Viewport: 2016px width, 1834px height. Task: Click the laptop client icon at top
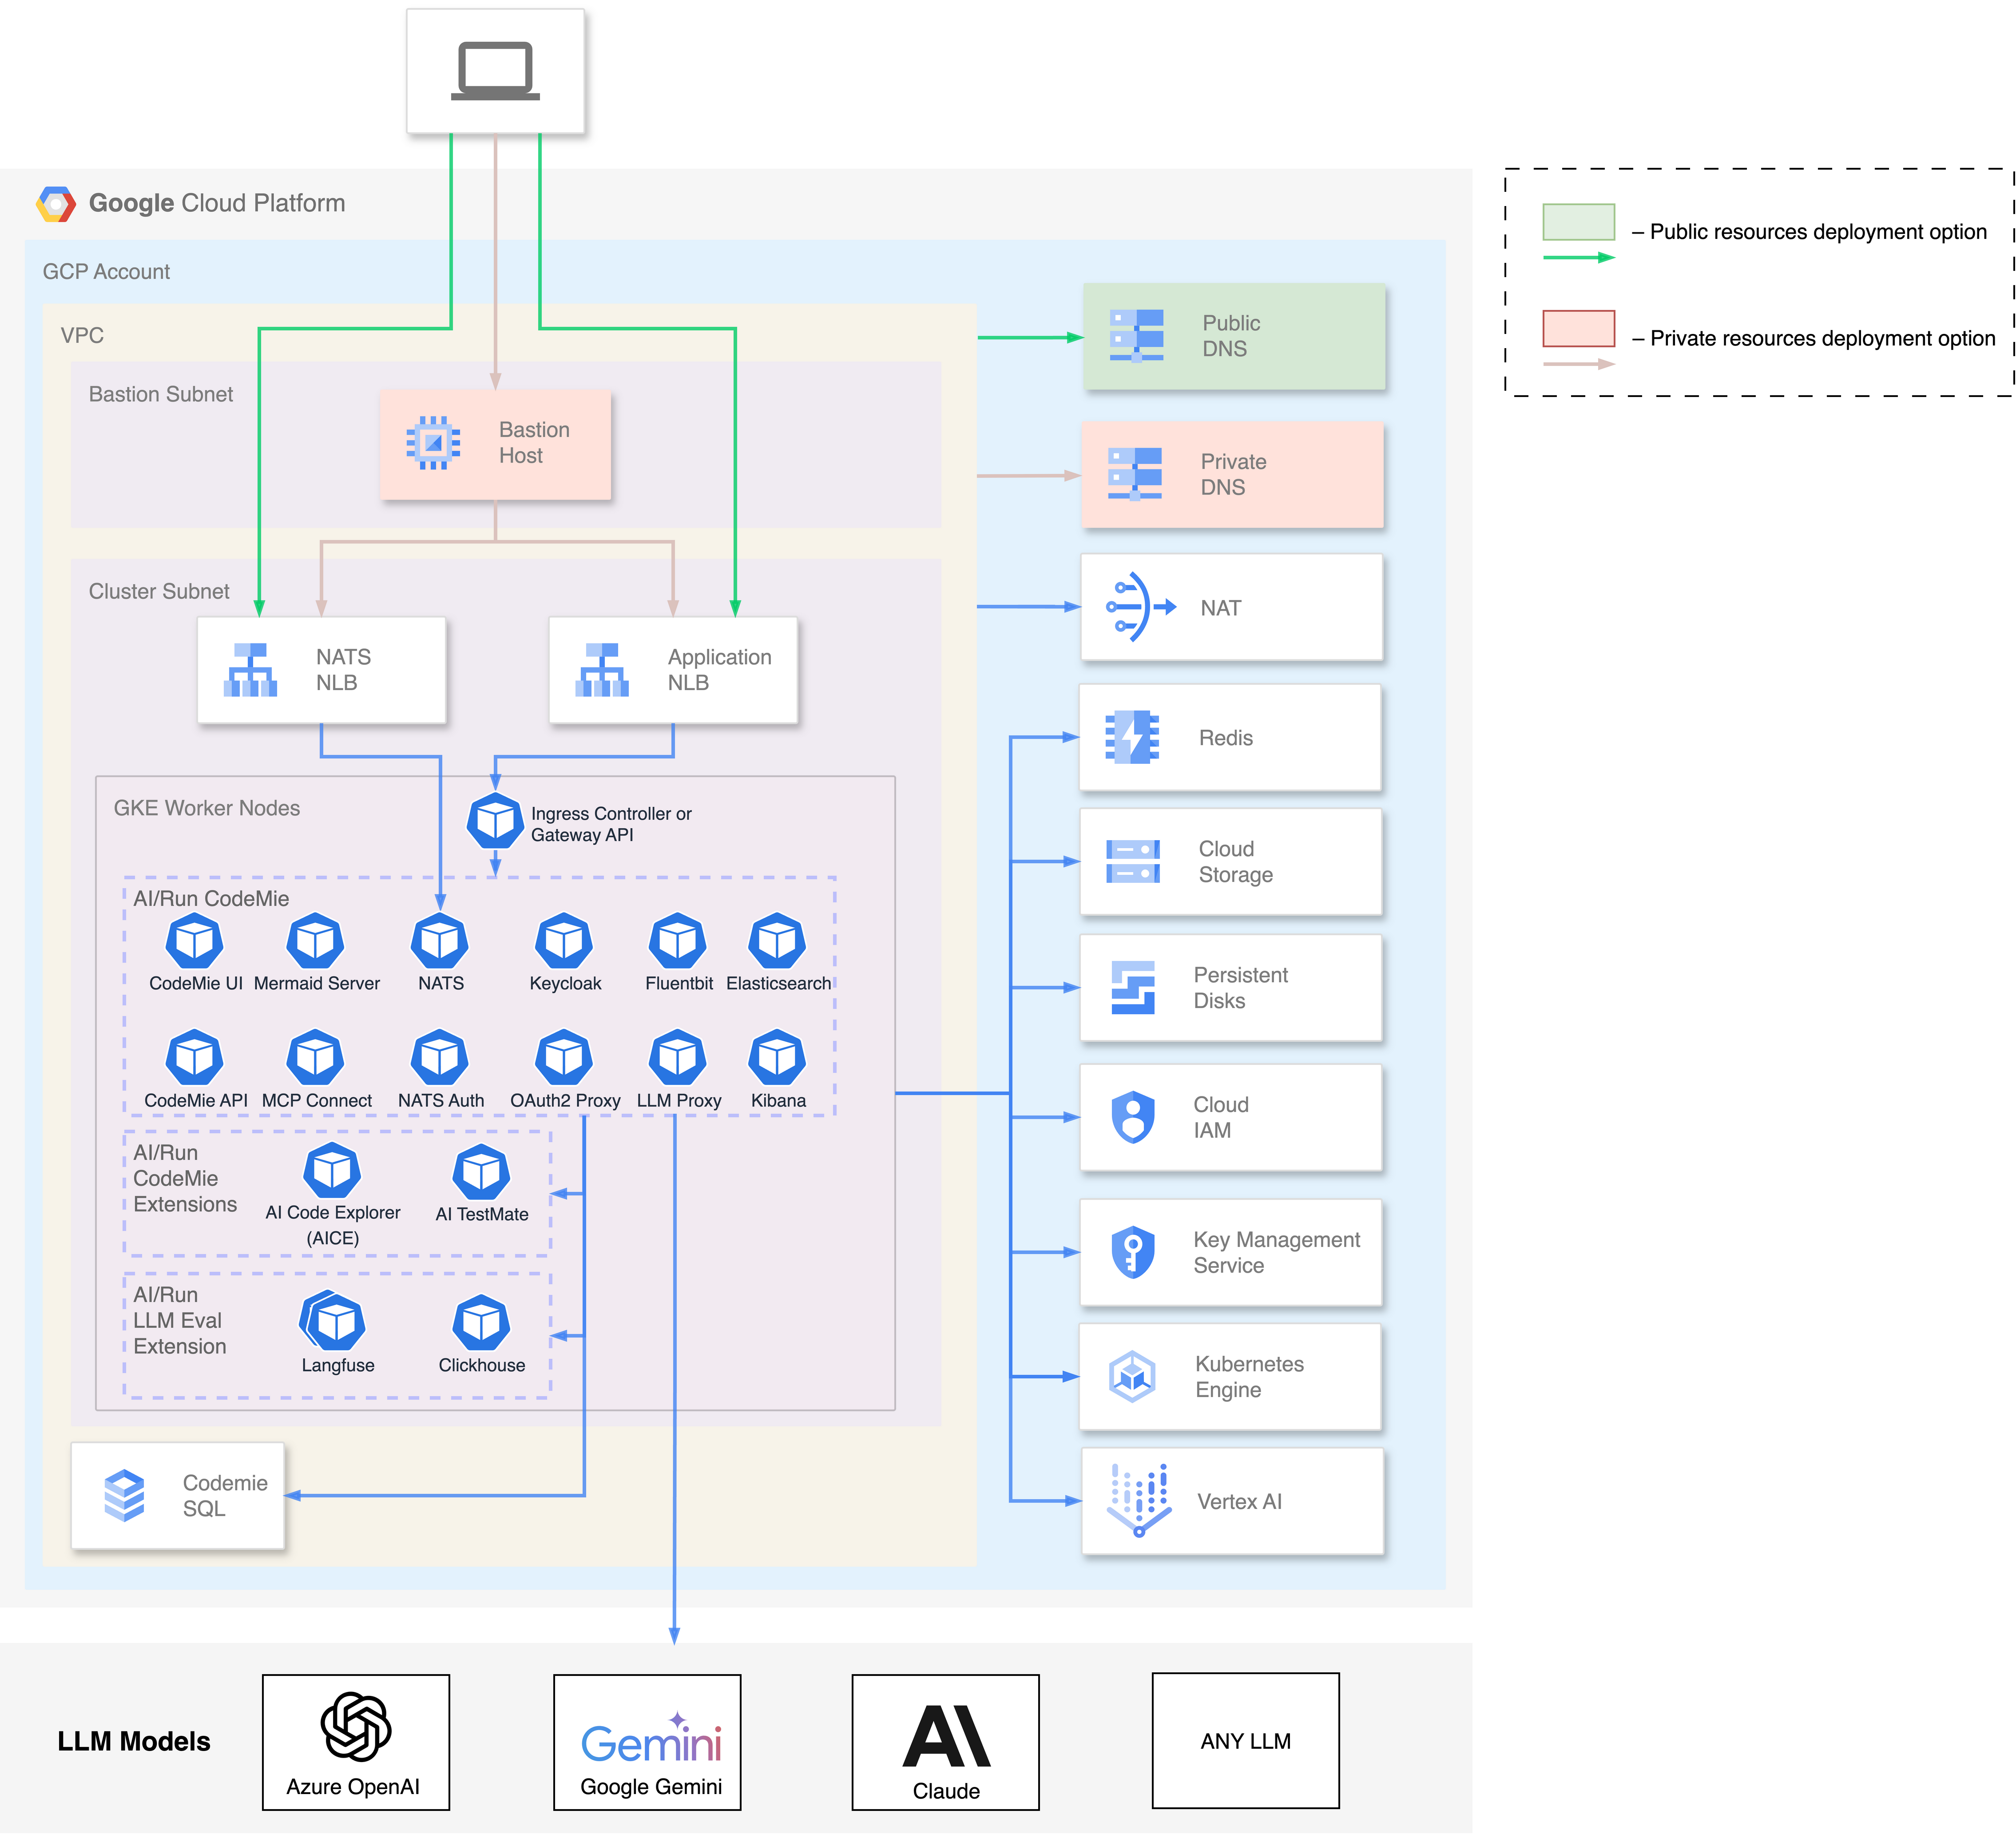point(495,71)
